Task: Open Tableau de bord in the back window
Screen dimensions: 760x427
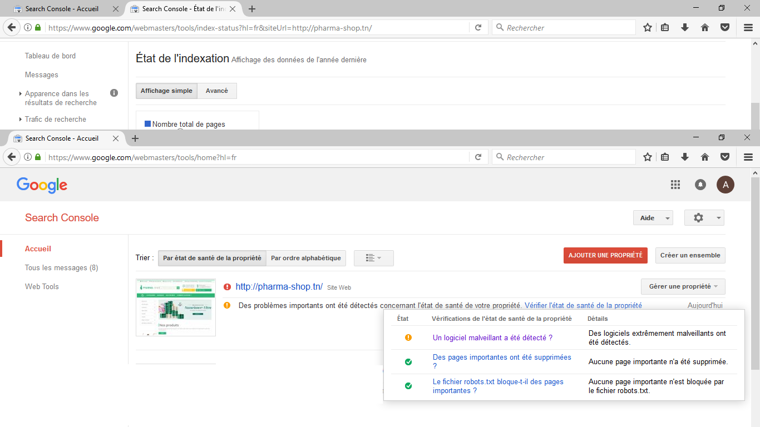Action: (50, 56)
